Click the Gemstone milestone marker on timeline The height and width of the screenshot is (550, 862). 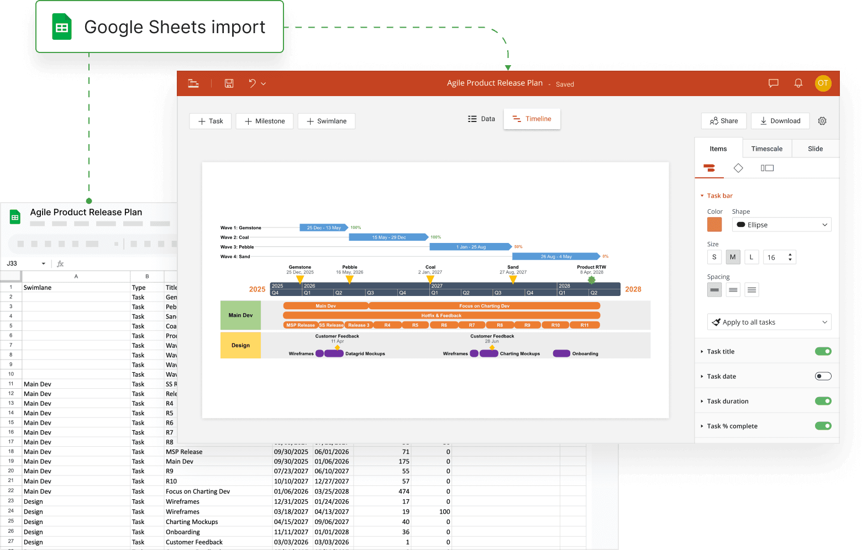[300, 279]
